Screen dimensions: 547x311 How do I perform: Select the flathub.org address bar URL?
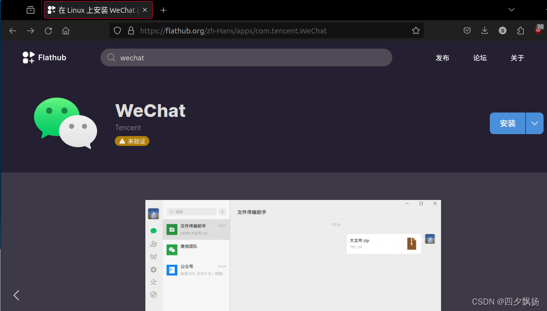234,31
